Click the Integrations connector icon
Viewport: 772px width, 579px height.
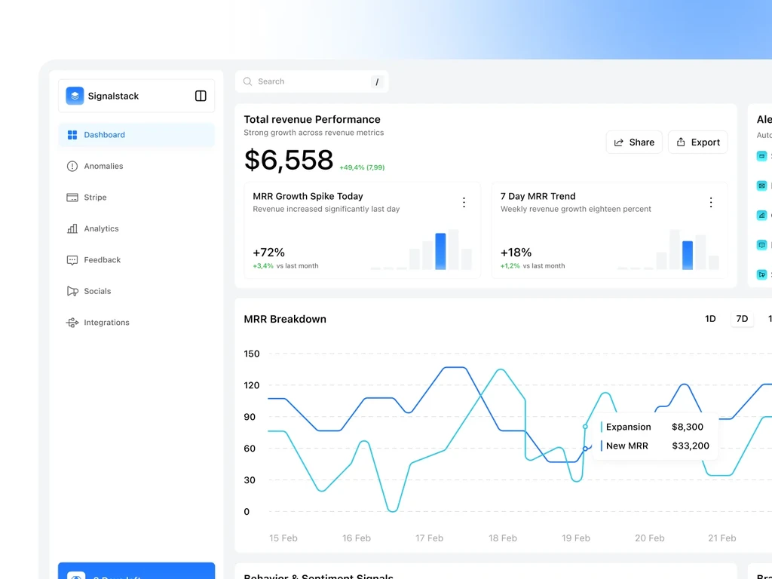tap(72, 323)
